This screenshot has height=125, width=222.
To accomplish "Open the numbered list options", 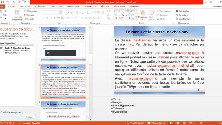I will pyautogui.click(x=89, y=12).
